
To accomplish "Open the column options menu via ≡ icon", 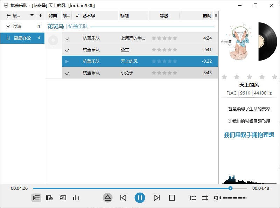I will pos(216,15).
